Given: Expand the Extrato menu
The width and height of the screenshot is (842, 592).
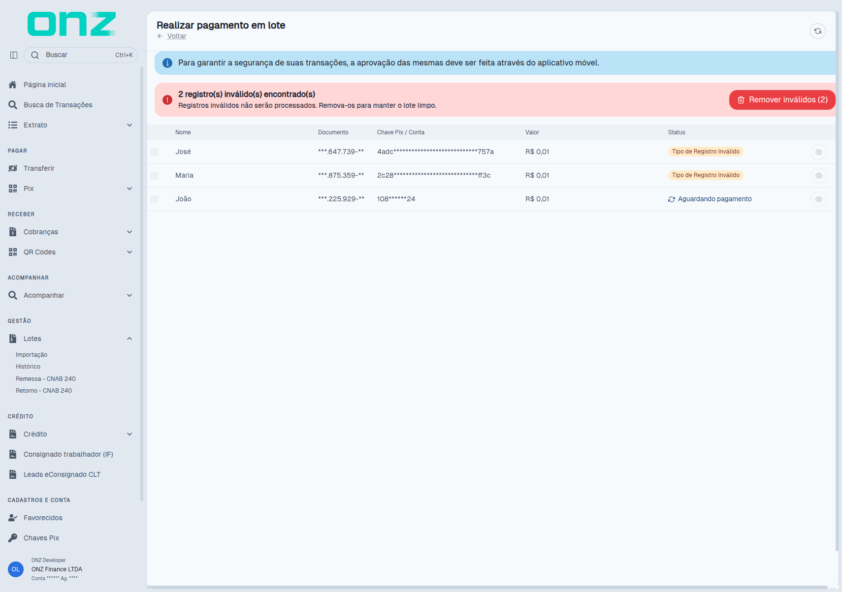Looking at the screenshot, I should coord(70,125).
